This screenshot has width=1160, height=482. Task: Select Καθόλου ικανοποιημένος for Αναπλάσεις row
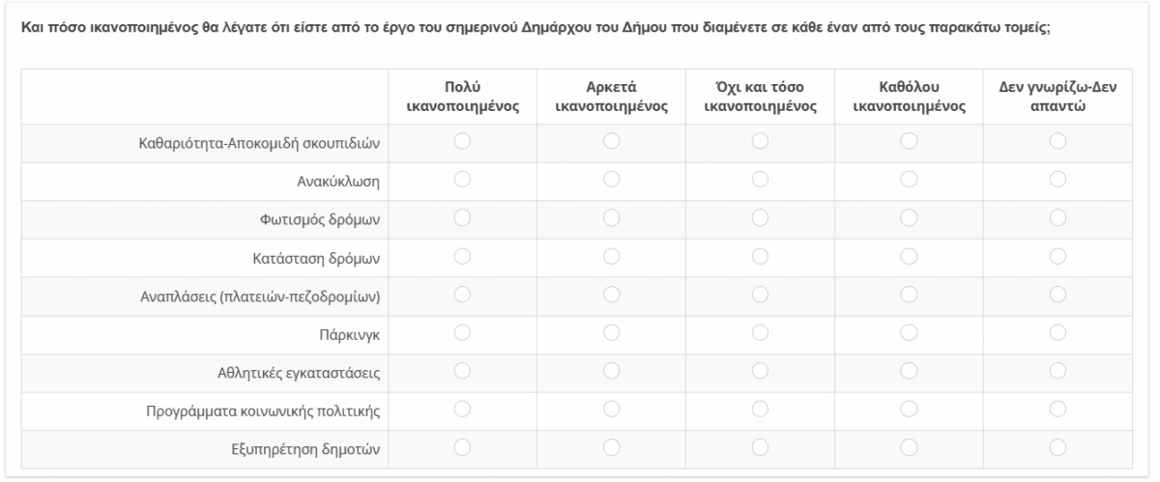tap(909, 294)
